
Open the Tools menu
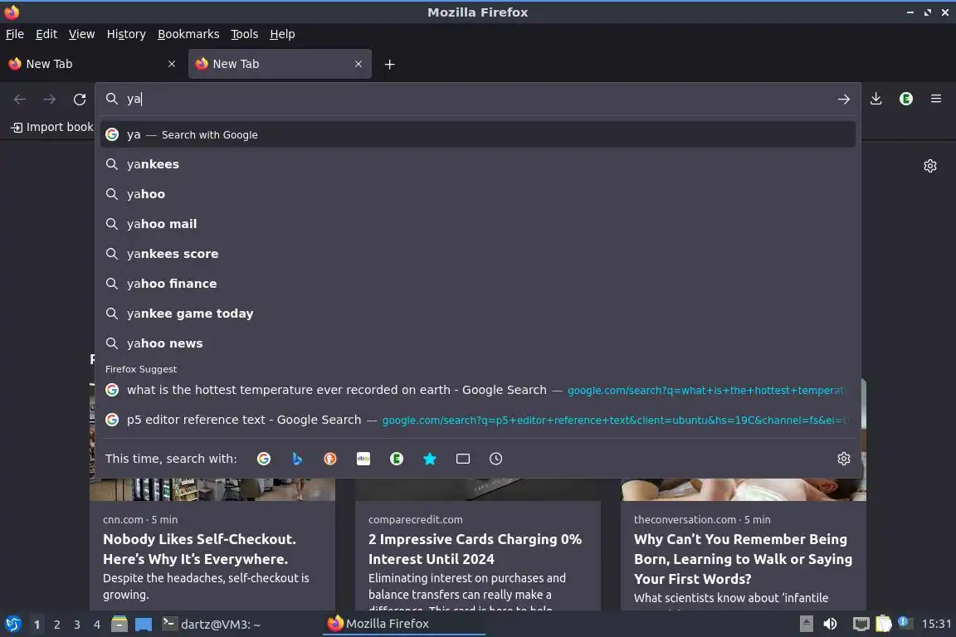pos(245,34)
